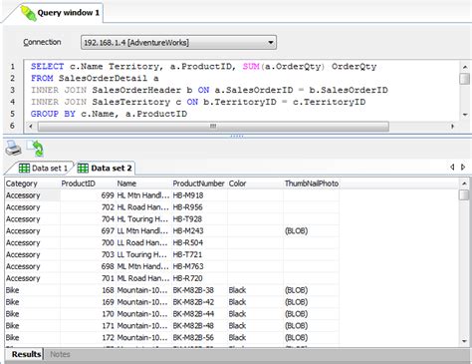
Task: Click the ProductNumber column header
Action: pos(199,183)
